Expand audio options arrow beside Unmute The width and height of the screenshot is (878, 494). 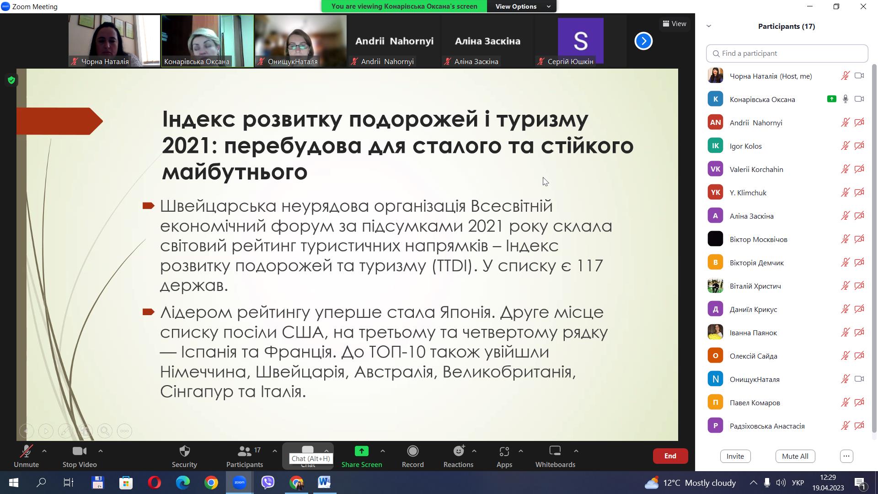[44, 451]
